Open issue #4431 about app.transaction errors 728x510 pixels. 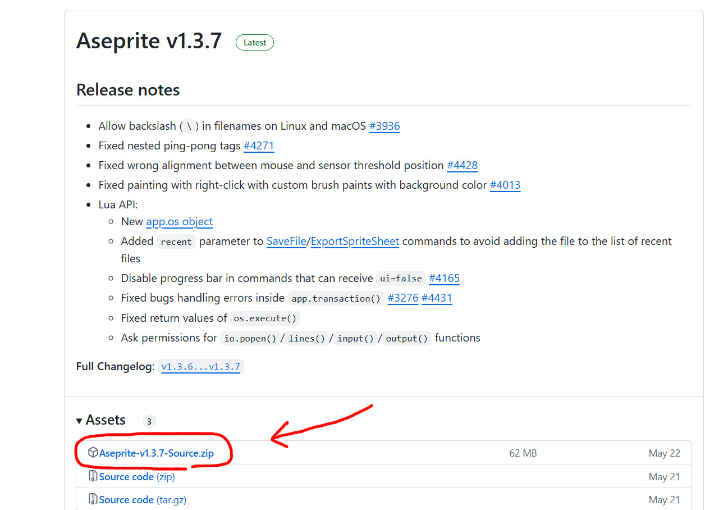(x=437, y=298)
